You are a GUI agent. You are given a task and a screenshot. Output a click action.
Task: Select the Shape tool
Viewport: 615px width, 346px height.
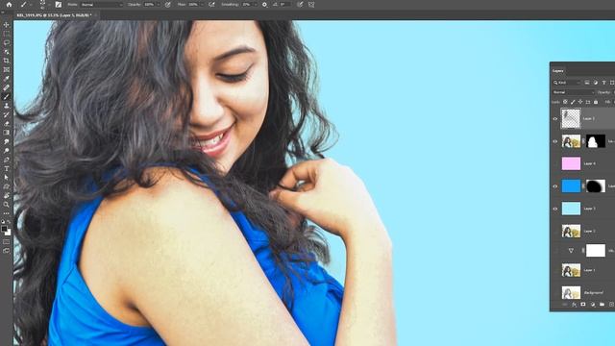pyautogui.click(x=7, y=186)
